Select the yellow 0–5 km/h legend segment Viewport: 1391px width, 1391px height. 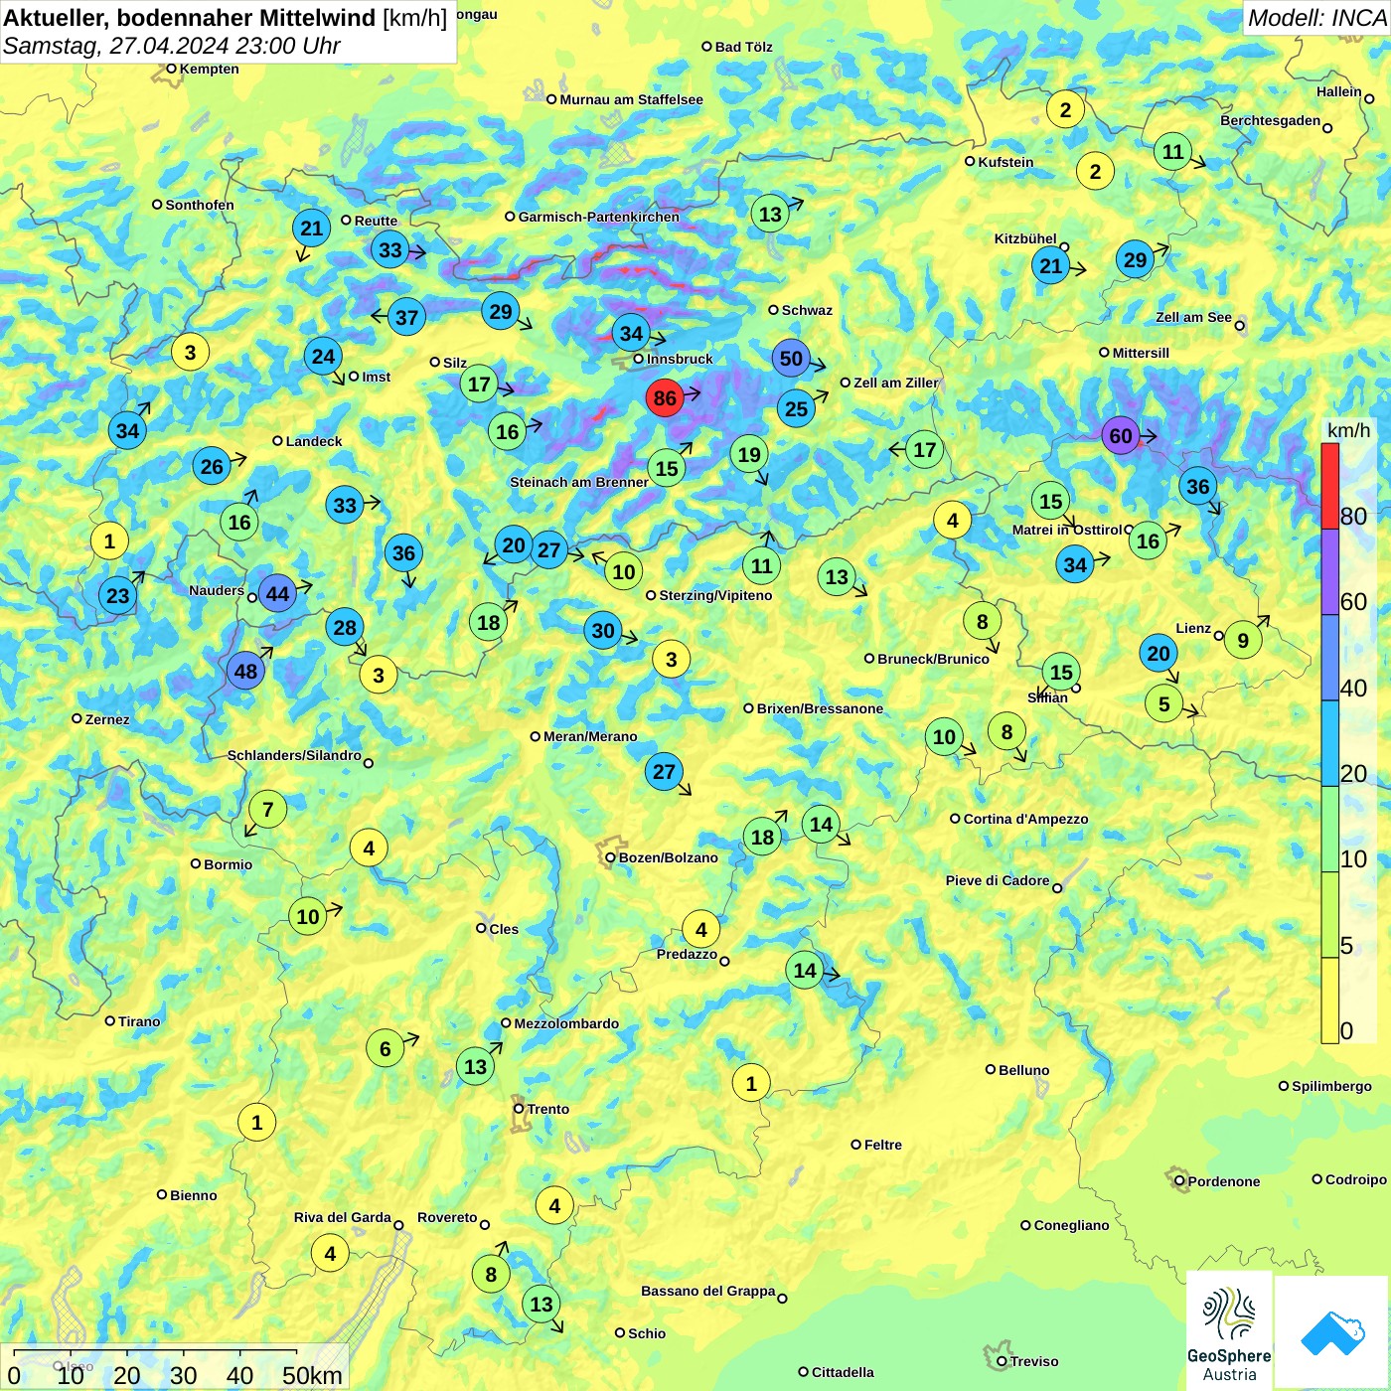1329,1000
